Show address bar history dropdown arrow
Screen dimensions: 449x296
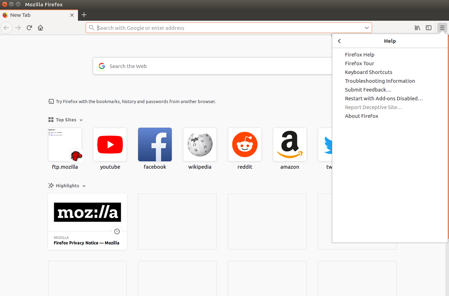[367, 28]
